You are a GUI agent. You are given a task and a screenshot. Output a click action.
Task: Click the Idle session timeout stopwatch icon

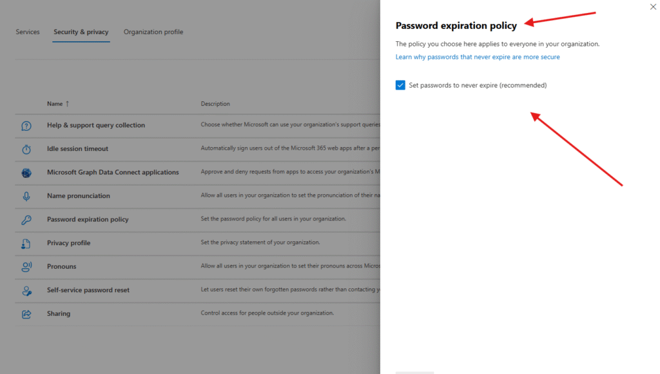[26, 149]
